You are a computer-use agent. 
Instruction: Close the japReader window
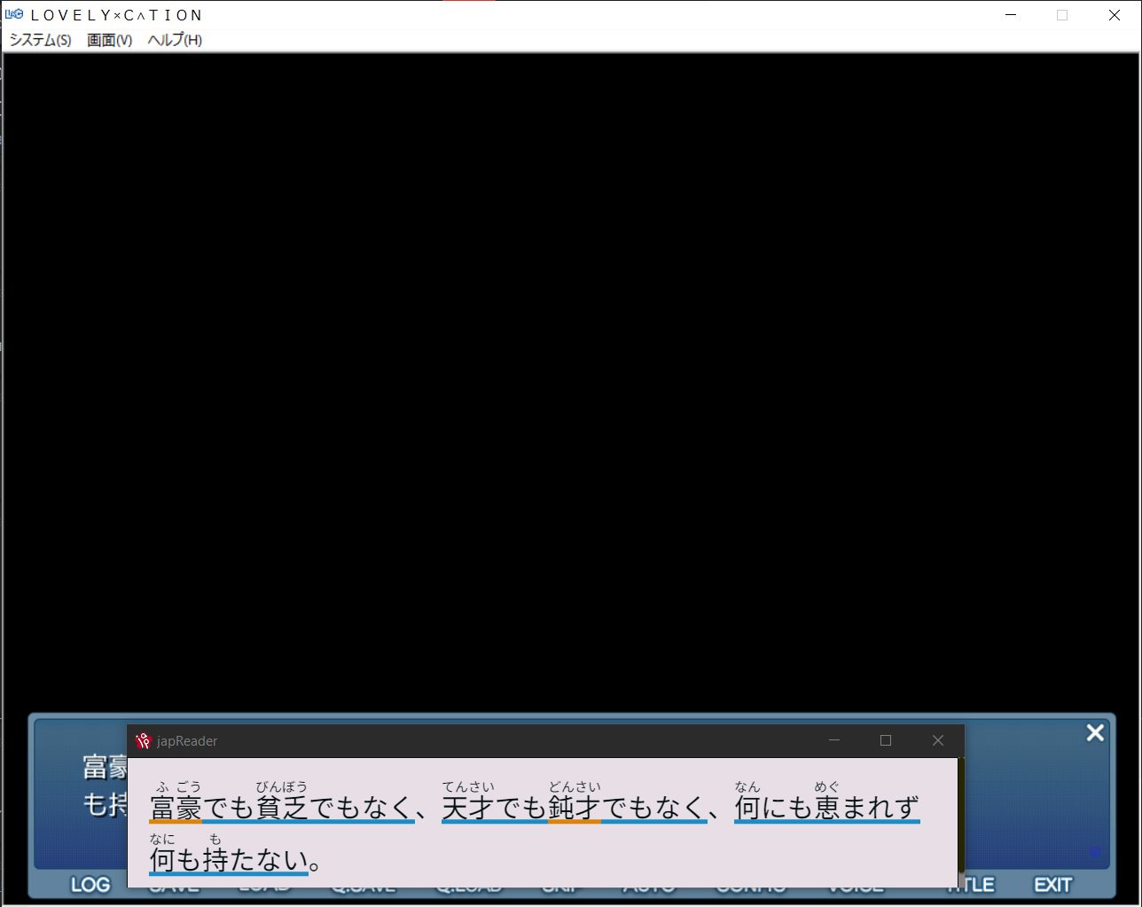pyautogui.click(x=937, y=740)
